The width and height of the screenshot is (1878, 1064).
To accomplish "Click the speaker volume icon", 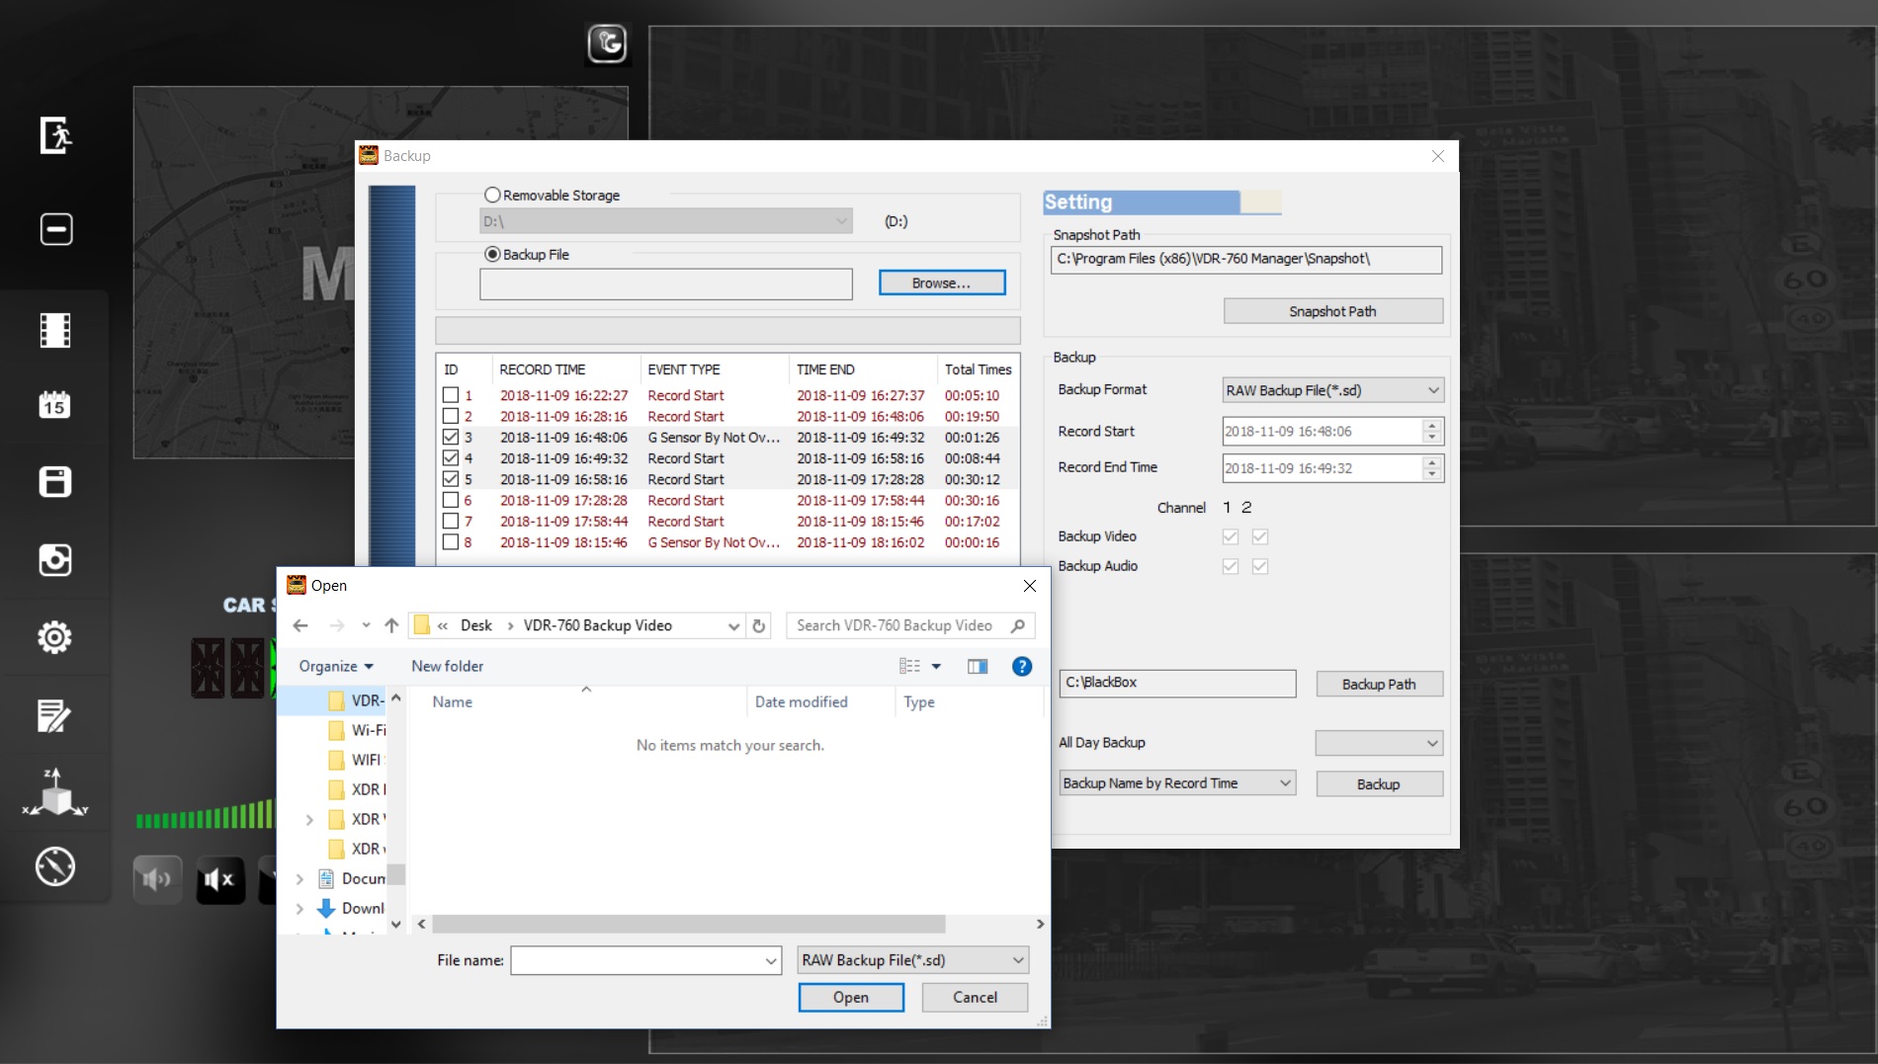I will click(x=157, y=878).
